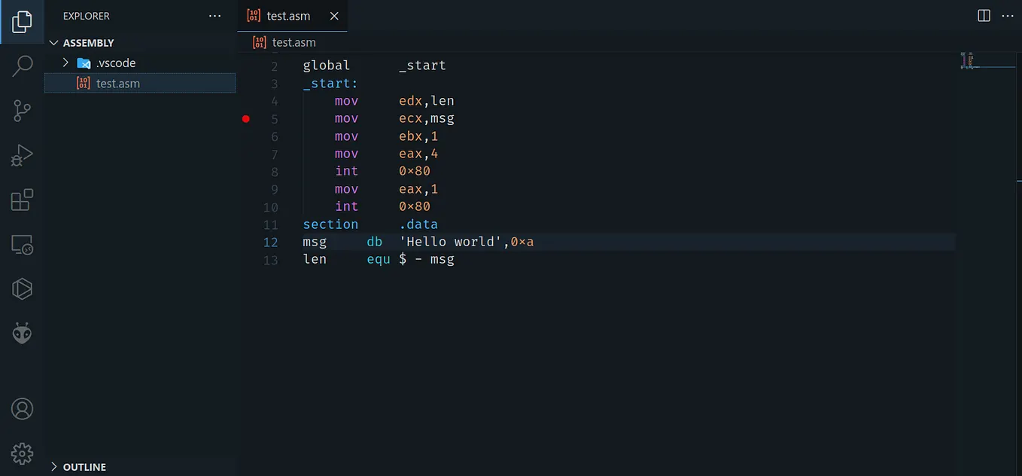The width and height of the screenshot is (1022, 476).
Task: Expand the .vscode folder
Action: (65, 63)
